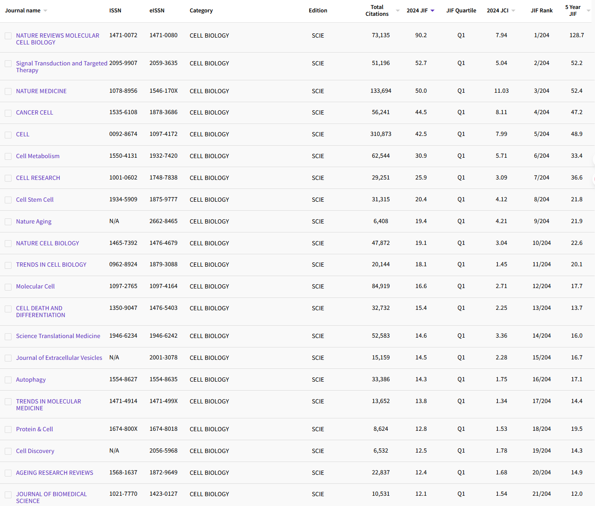Tick Trends in Molecular Medicine checkbox
Screen dimensions: 595x506
(x=8, y=402)
